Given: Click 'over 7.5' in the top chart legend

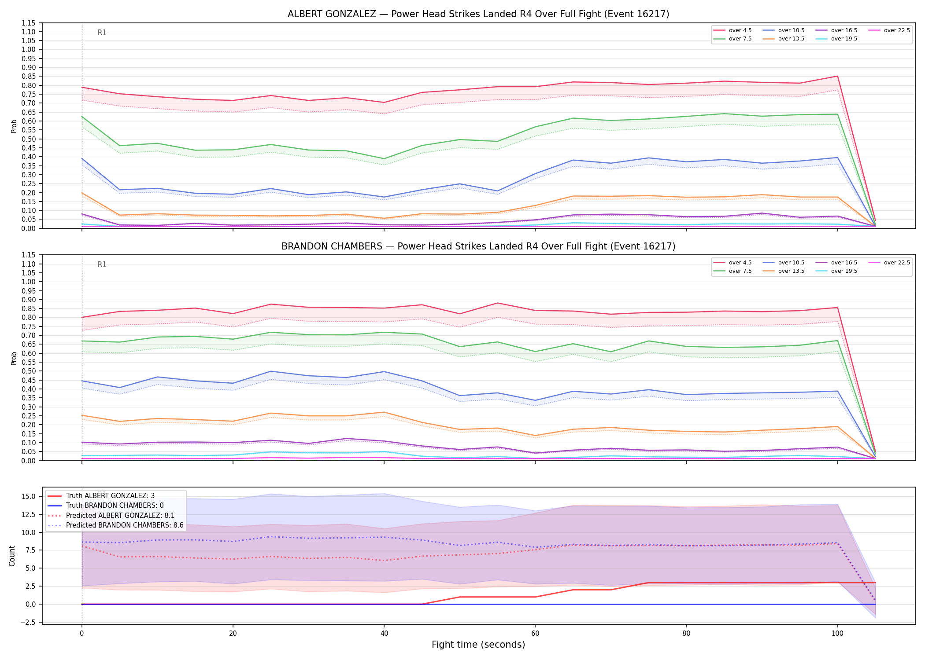Looking at the screenshot, I should coord(740,39).
